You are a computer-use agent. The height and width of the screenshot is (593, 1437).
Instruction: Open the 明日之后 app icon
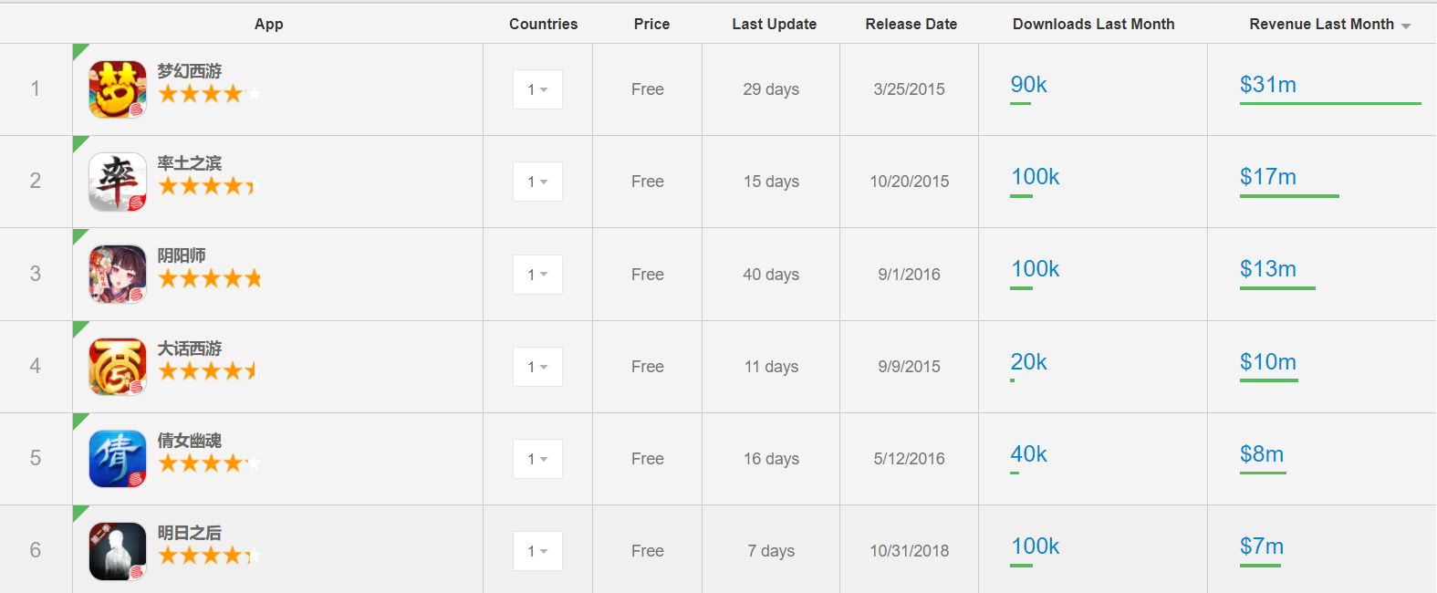118,551
